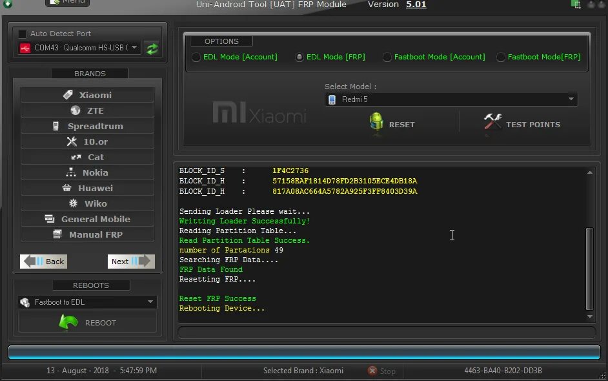Click the log scrollbar thumb
The height and width of the screenshot is (381, 608).
(589, 269)
